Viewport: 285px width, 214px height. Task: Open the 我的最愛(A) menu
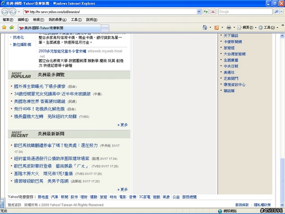pyautogui.click(x=57, y=20)
